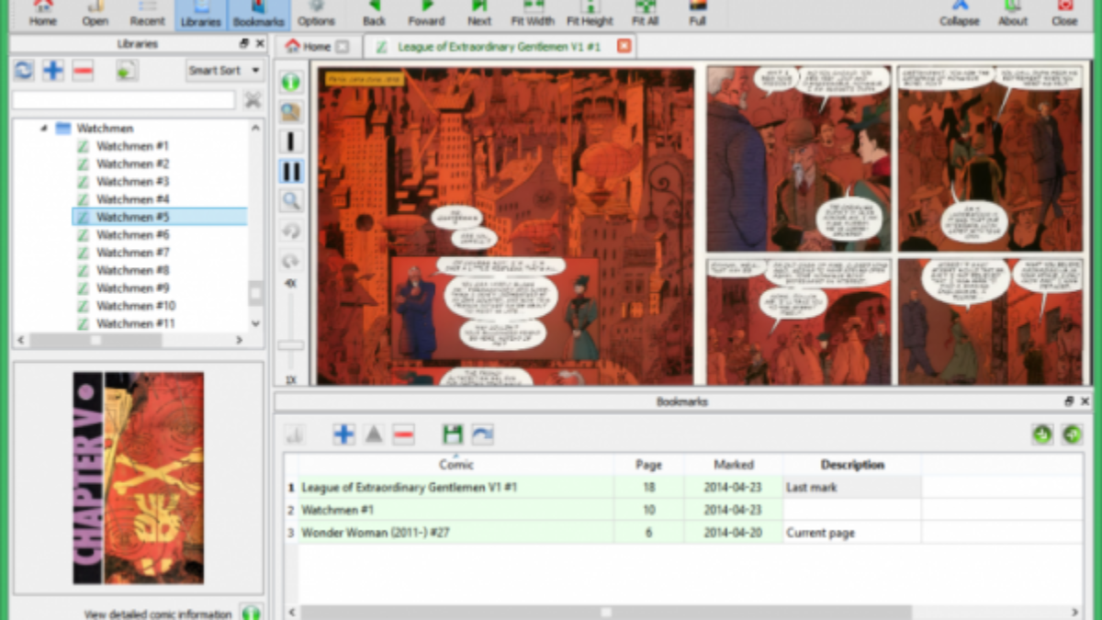This screenshot has height=620, width=1102.
Task: Add a bookmark with blue plus
Action: click(x=344, y=434)
